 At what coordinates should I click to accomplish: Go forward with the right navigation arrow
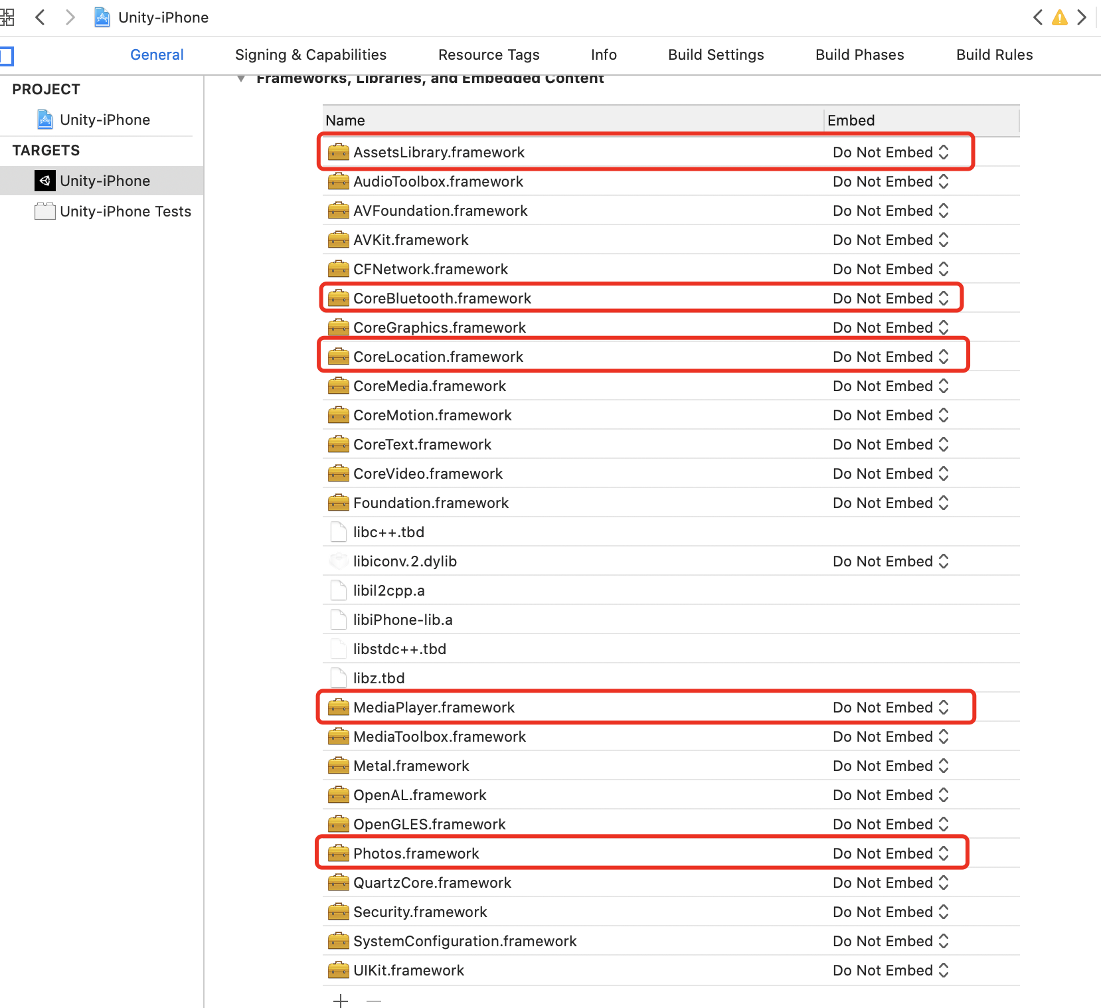[70, 17]
